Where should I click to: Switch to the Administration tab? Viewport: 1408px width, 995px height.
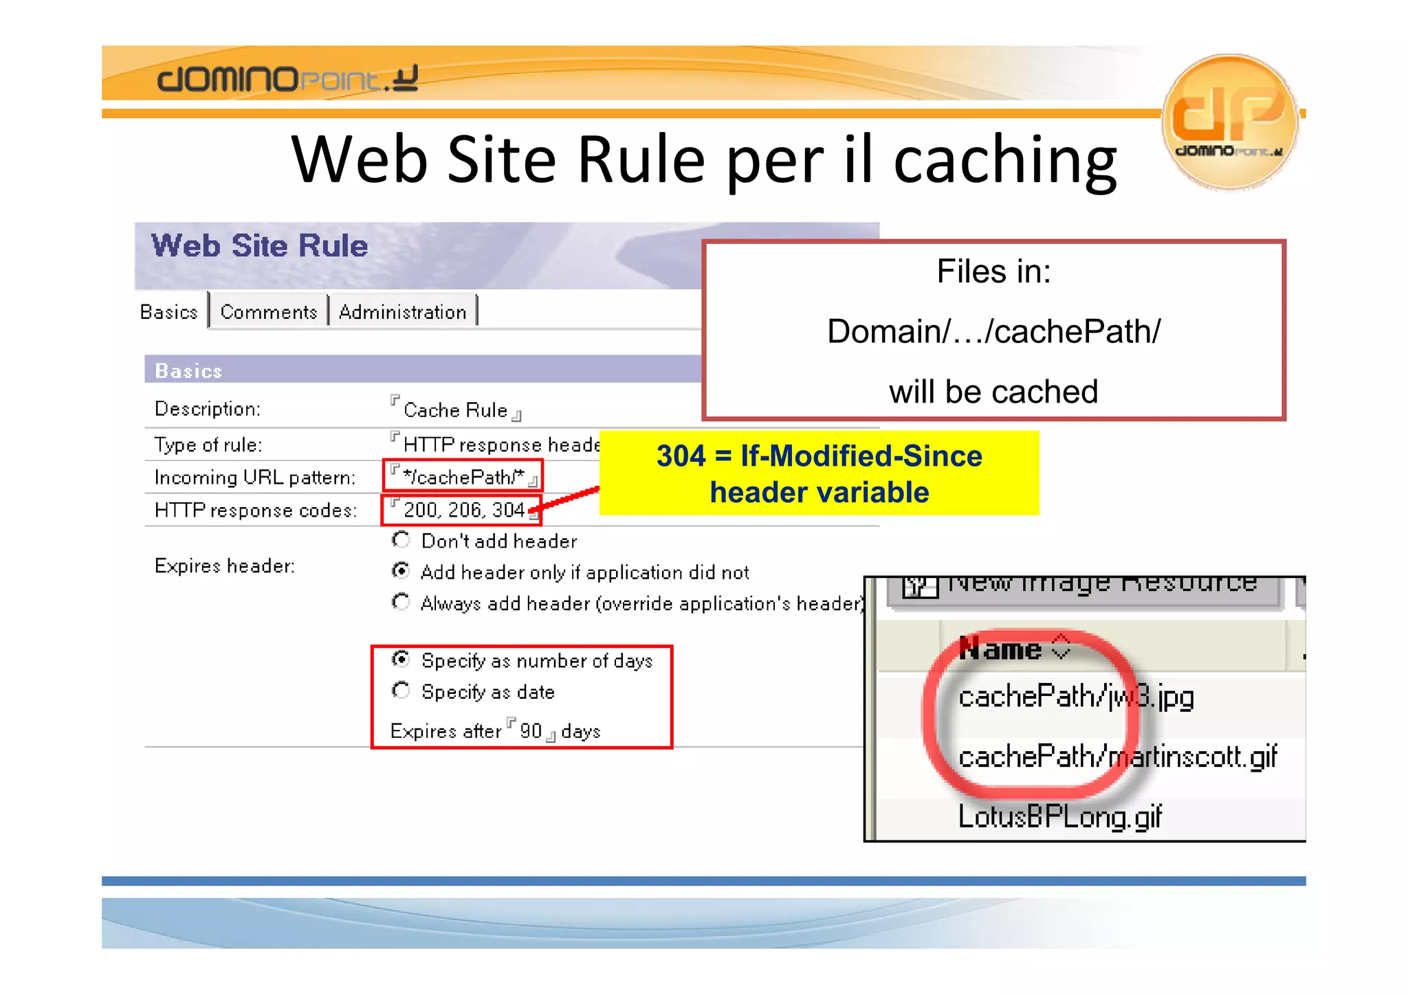[402, 312]
